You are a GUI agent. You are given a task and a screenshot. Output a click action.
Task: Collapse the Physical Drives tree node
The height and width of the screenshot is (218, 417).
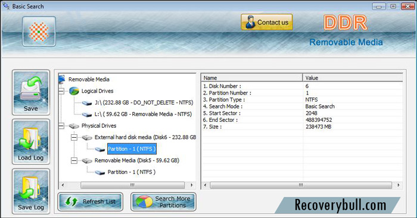[x=61, y=126]
